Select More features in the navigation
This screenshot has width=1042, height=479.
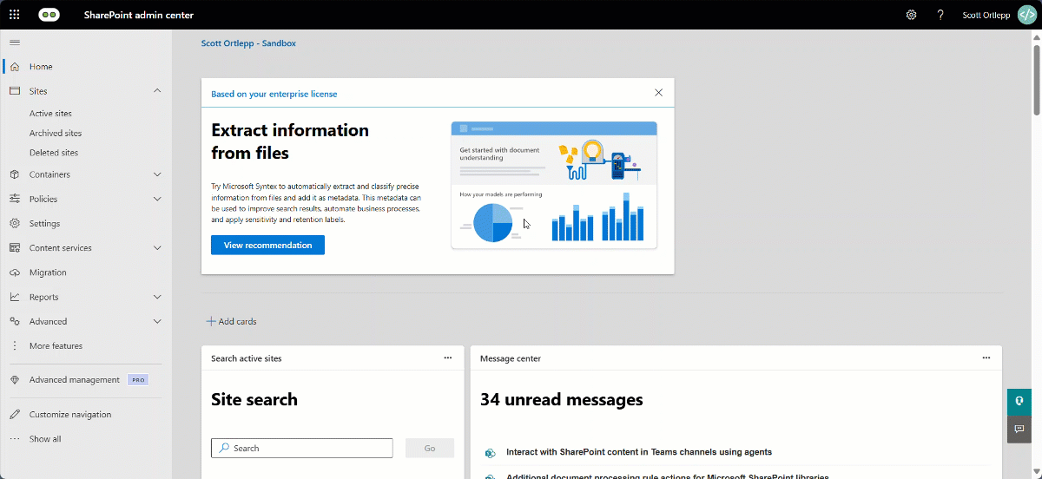tap(56, 345)
